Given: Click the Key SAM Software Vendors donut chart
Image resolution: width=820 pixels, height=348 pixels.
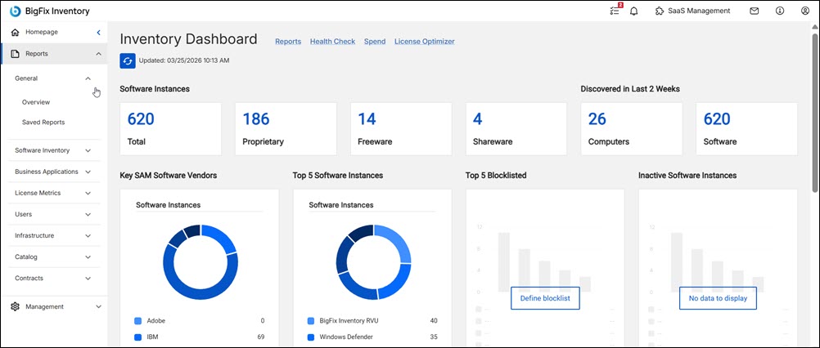Looking at the screenshot, I should tap(200, 262).
